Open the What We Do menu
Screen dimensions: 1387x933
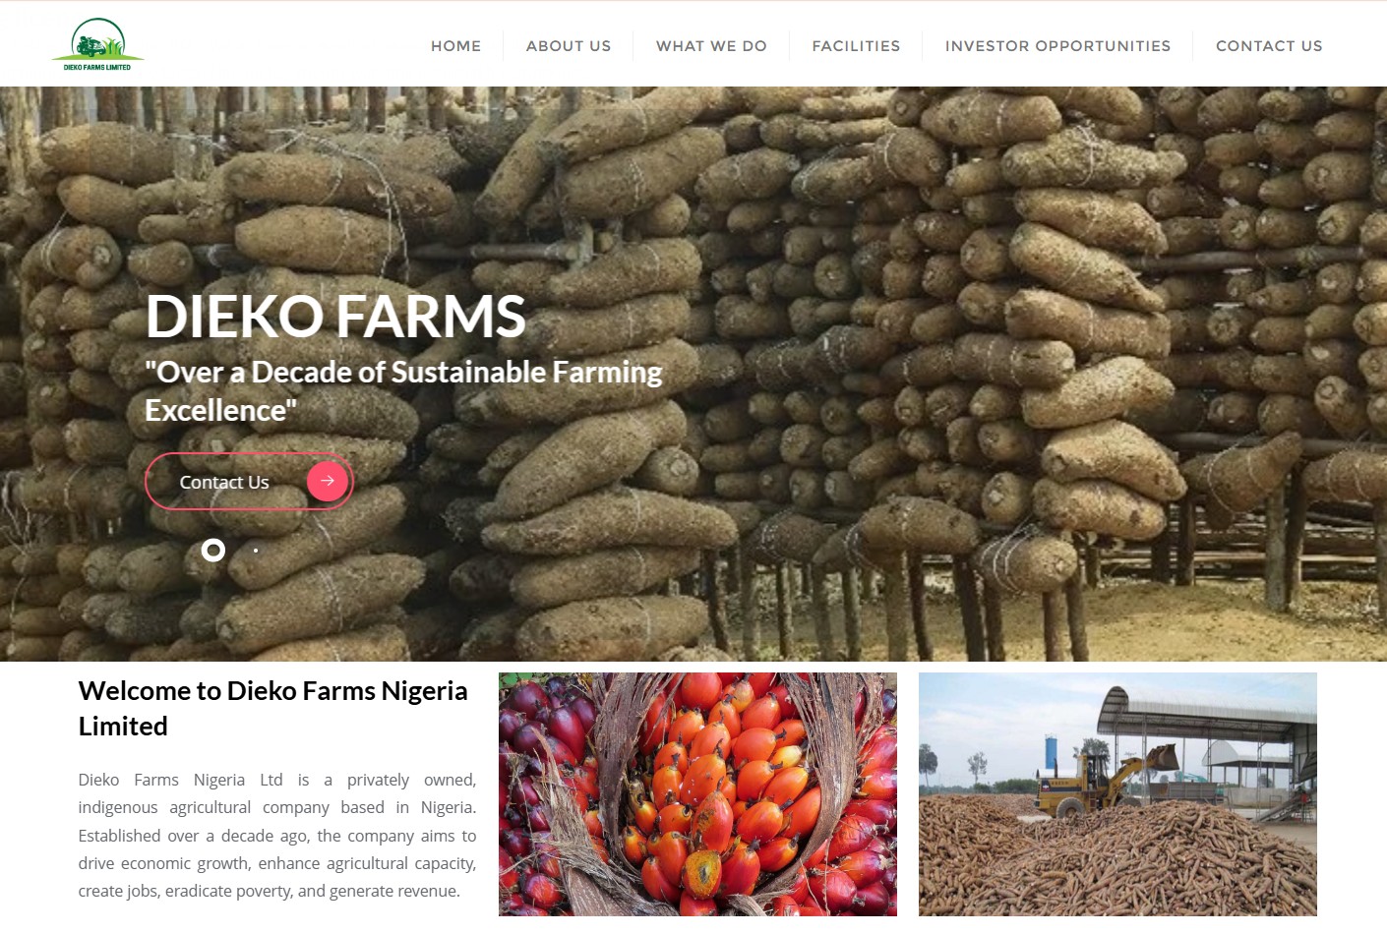[711, 46]
